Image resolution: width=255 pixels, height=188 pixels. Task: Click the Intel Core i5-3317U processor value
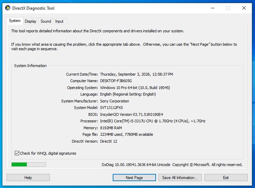(153, 121)
